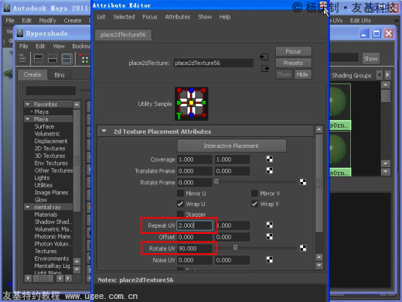Click the Offset map checker icon
The width and height of the screenshot is (402, 302).
click(x=270, y=236)
